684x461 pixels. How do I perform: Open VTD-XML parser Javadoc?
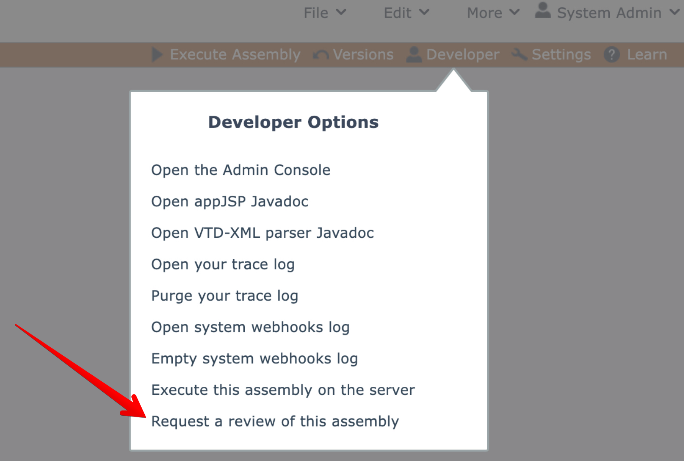(262, 233)
